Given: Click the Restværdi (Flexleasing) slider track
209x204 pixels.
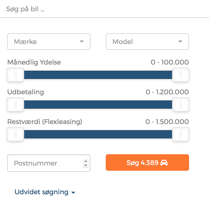Looking at the screenshot, I should [x=98, y=134].
